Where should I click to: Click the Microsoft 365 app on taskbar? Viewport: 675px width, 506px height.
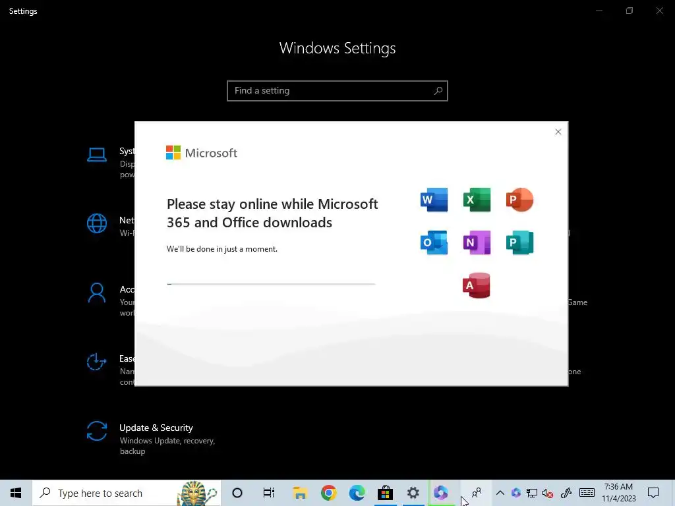point(441,493)
